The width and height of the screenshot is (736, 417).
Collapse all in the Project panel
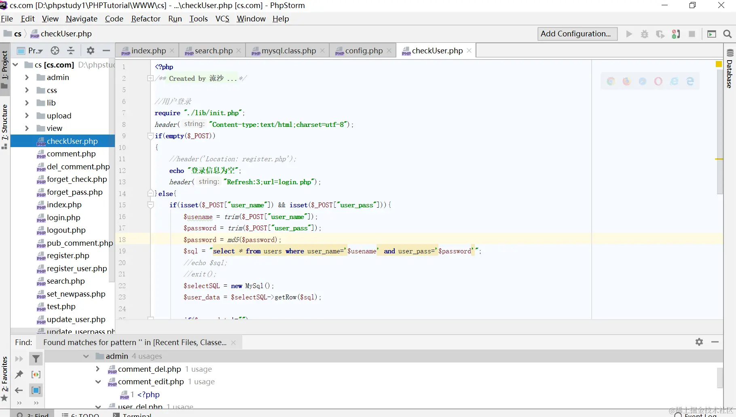[71, 51]
